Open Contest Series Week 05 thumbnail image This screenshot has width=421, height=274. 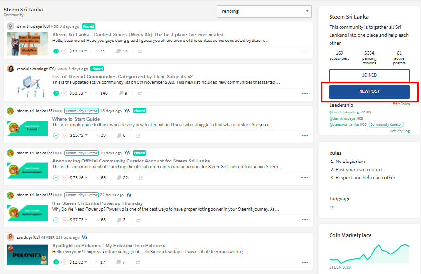pos(27,44)
